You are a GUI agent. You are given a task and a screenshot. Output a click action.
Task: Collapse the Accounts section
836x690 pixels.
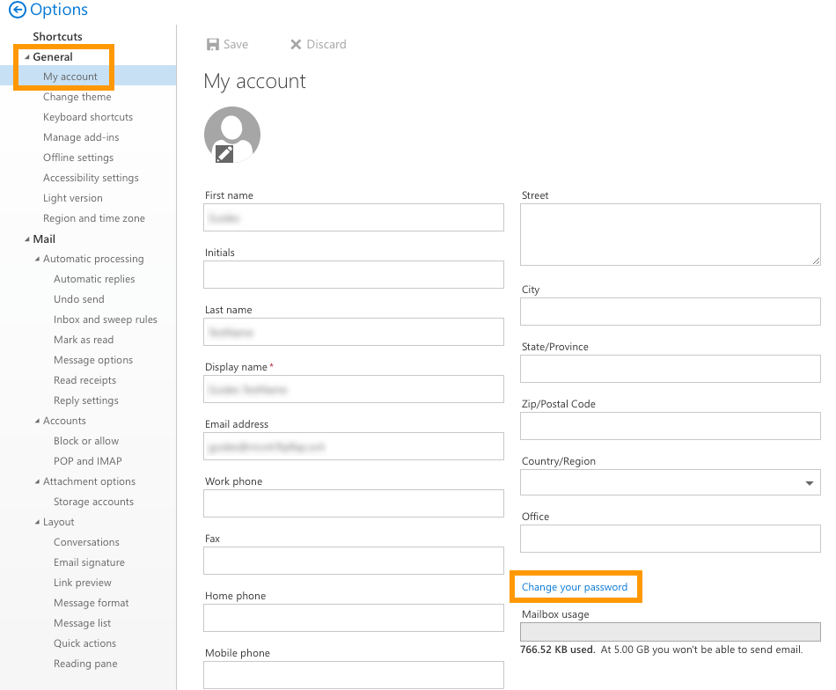tap(36, 420)
